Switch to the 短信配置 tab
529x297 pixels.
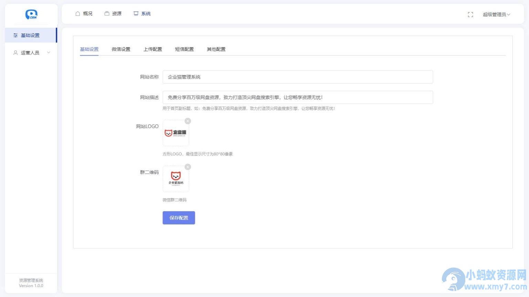[x=184, y=49]
